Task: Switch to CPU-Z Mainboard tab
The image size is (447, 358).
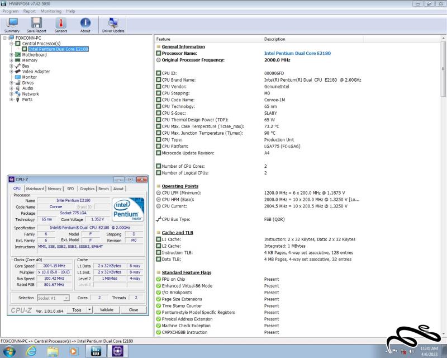Action: click(x=35, y=189)
